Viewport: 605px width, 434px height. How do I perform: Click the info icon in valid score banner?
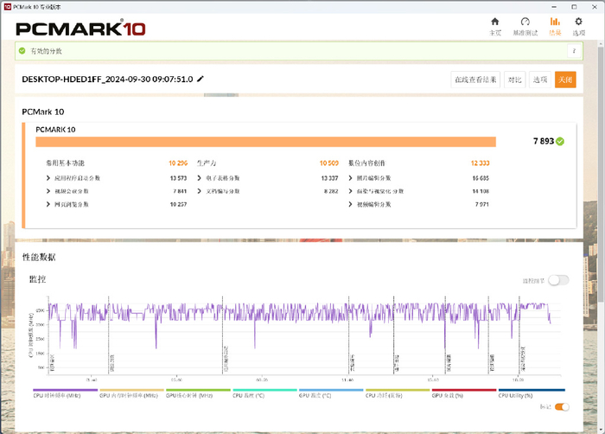click(x=572, y=52)
